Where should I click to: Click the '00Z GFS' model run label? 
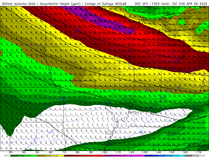pyautogui.click(x=141, y=4)
